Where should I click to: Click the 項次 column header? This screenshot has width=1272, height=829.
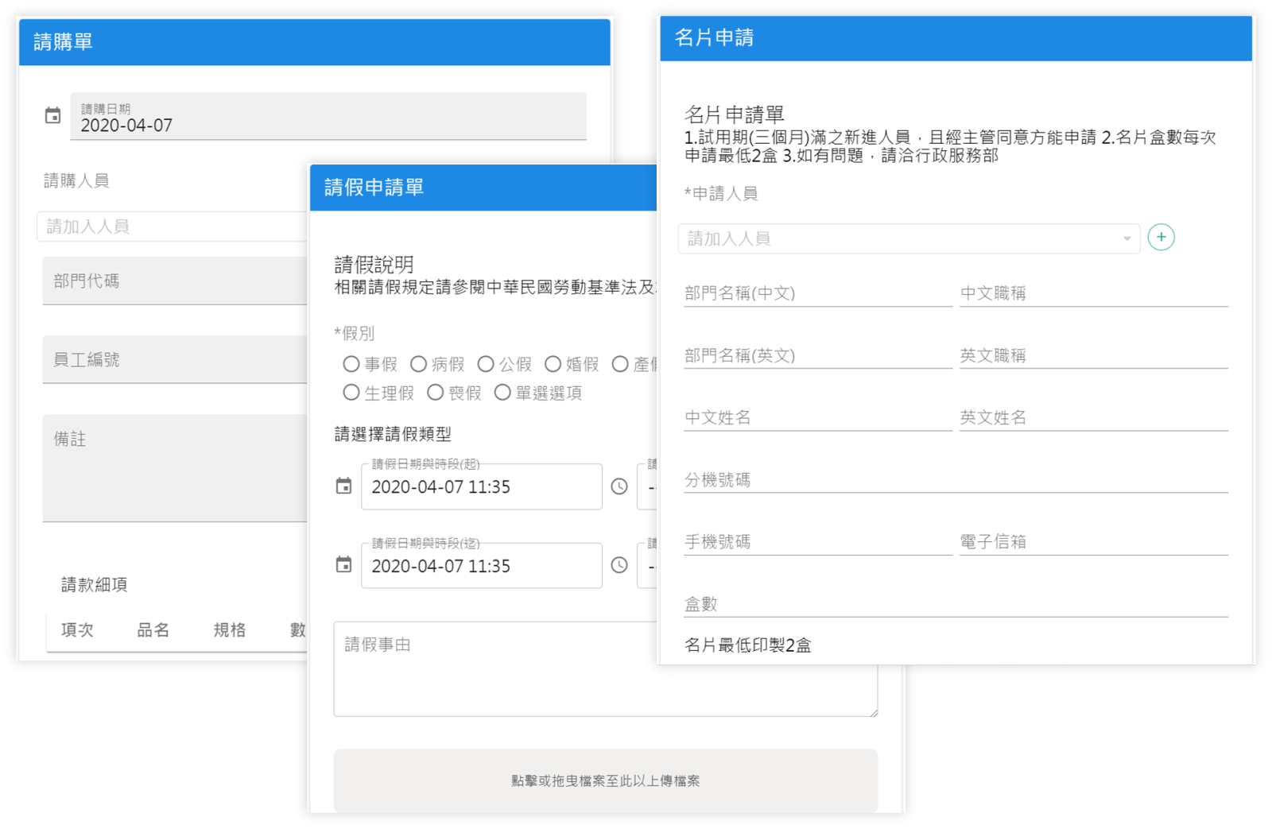77,630
